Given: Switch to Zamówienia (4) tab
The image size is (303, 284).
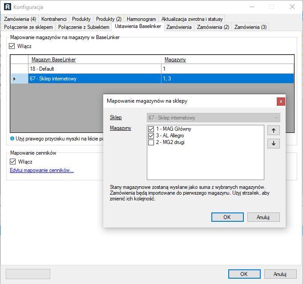Looking at the screenshot, I should click(x=20, y=19).
